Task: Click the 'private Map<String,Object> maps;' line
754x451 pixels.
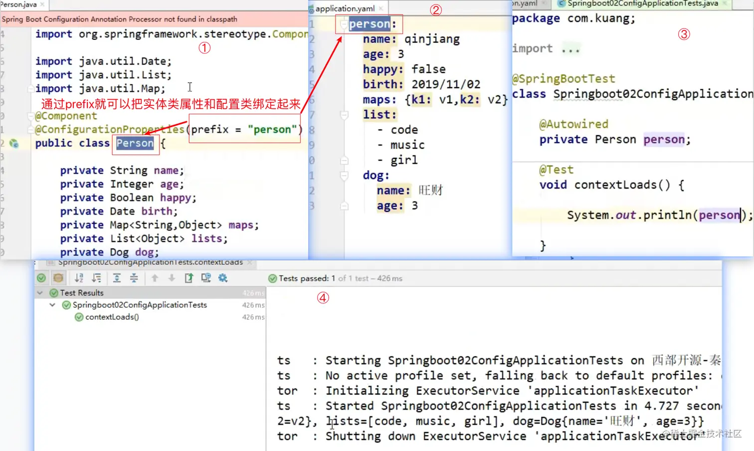Action: tap(160, 225)
